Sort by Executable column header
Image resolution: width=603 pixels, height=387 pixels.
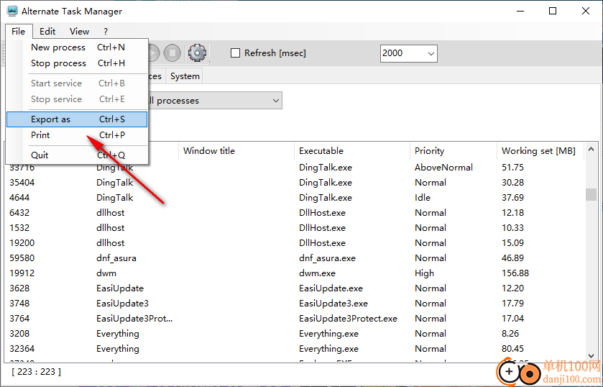pyautogui.click(x=352, y=151)
